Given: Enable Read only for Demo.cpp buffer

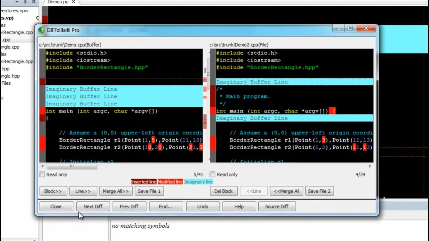Looking at the screenshot, I should click(x=42, y=174).
